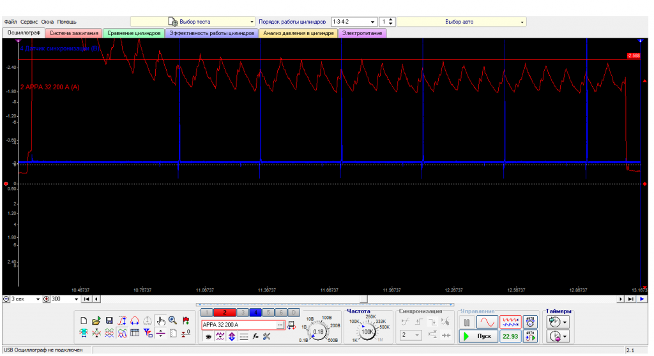Select channel 1 button
Image resolution: width=654 pixels, height=356 pixels.
click(x=206, y=313)
